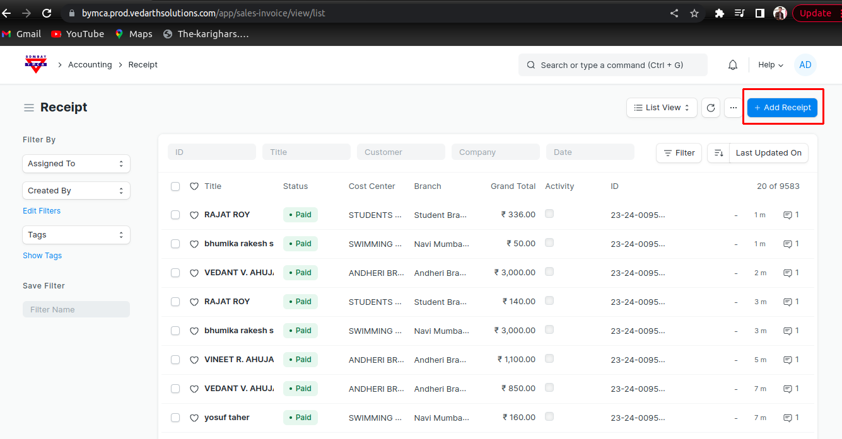Click the refresh list icon
Screen dimensions: 842x439
click(711, 108)
